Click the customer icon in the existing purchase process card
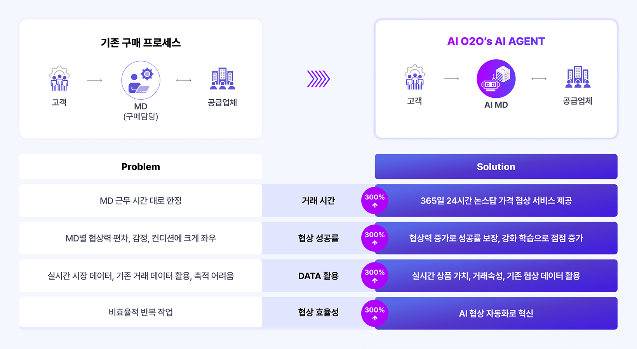This screenshot has width=637, height=349. click(x=59, y=78)
